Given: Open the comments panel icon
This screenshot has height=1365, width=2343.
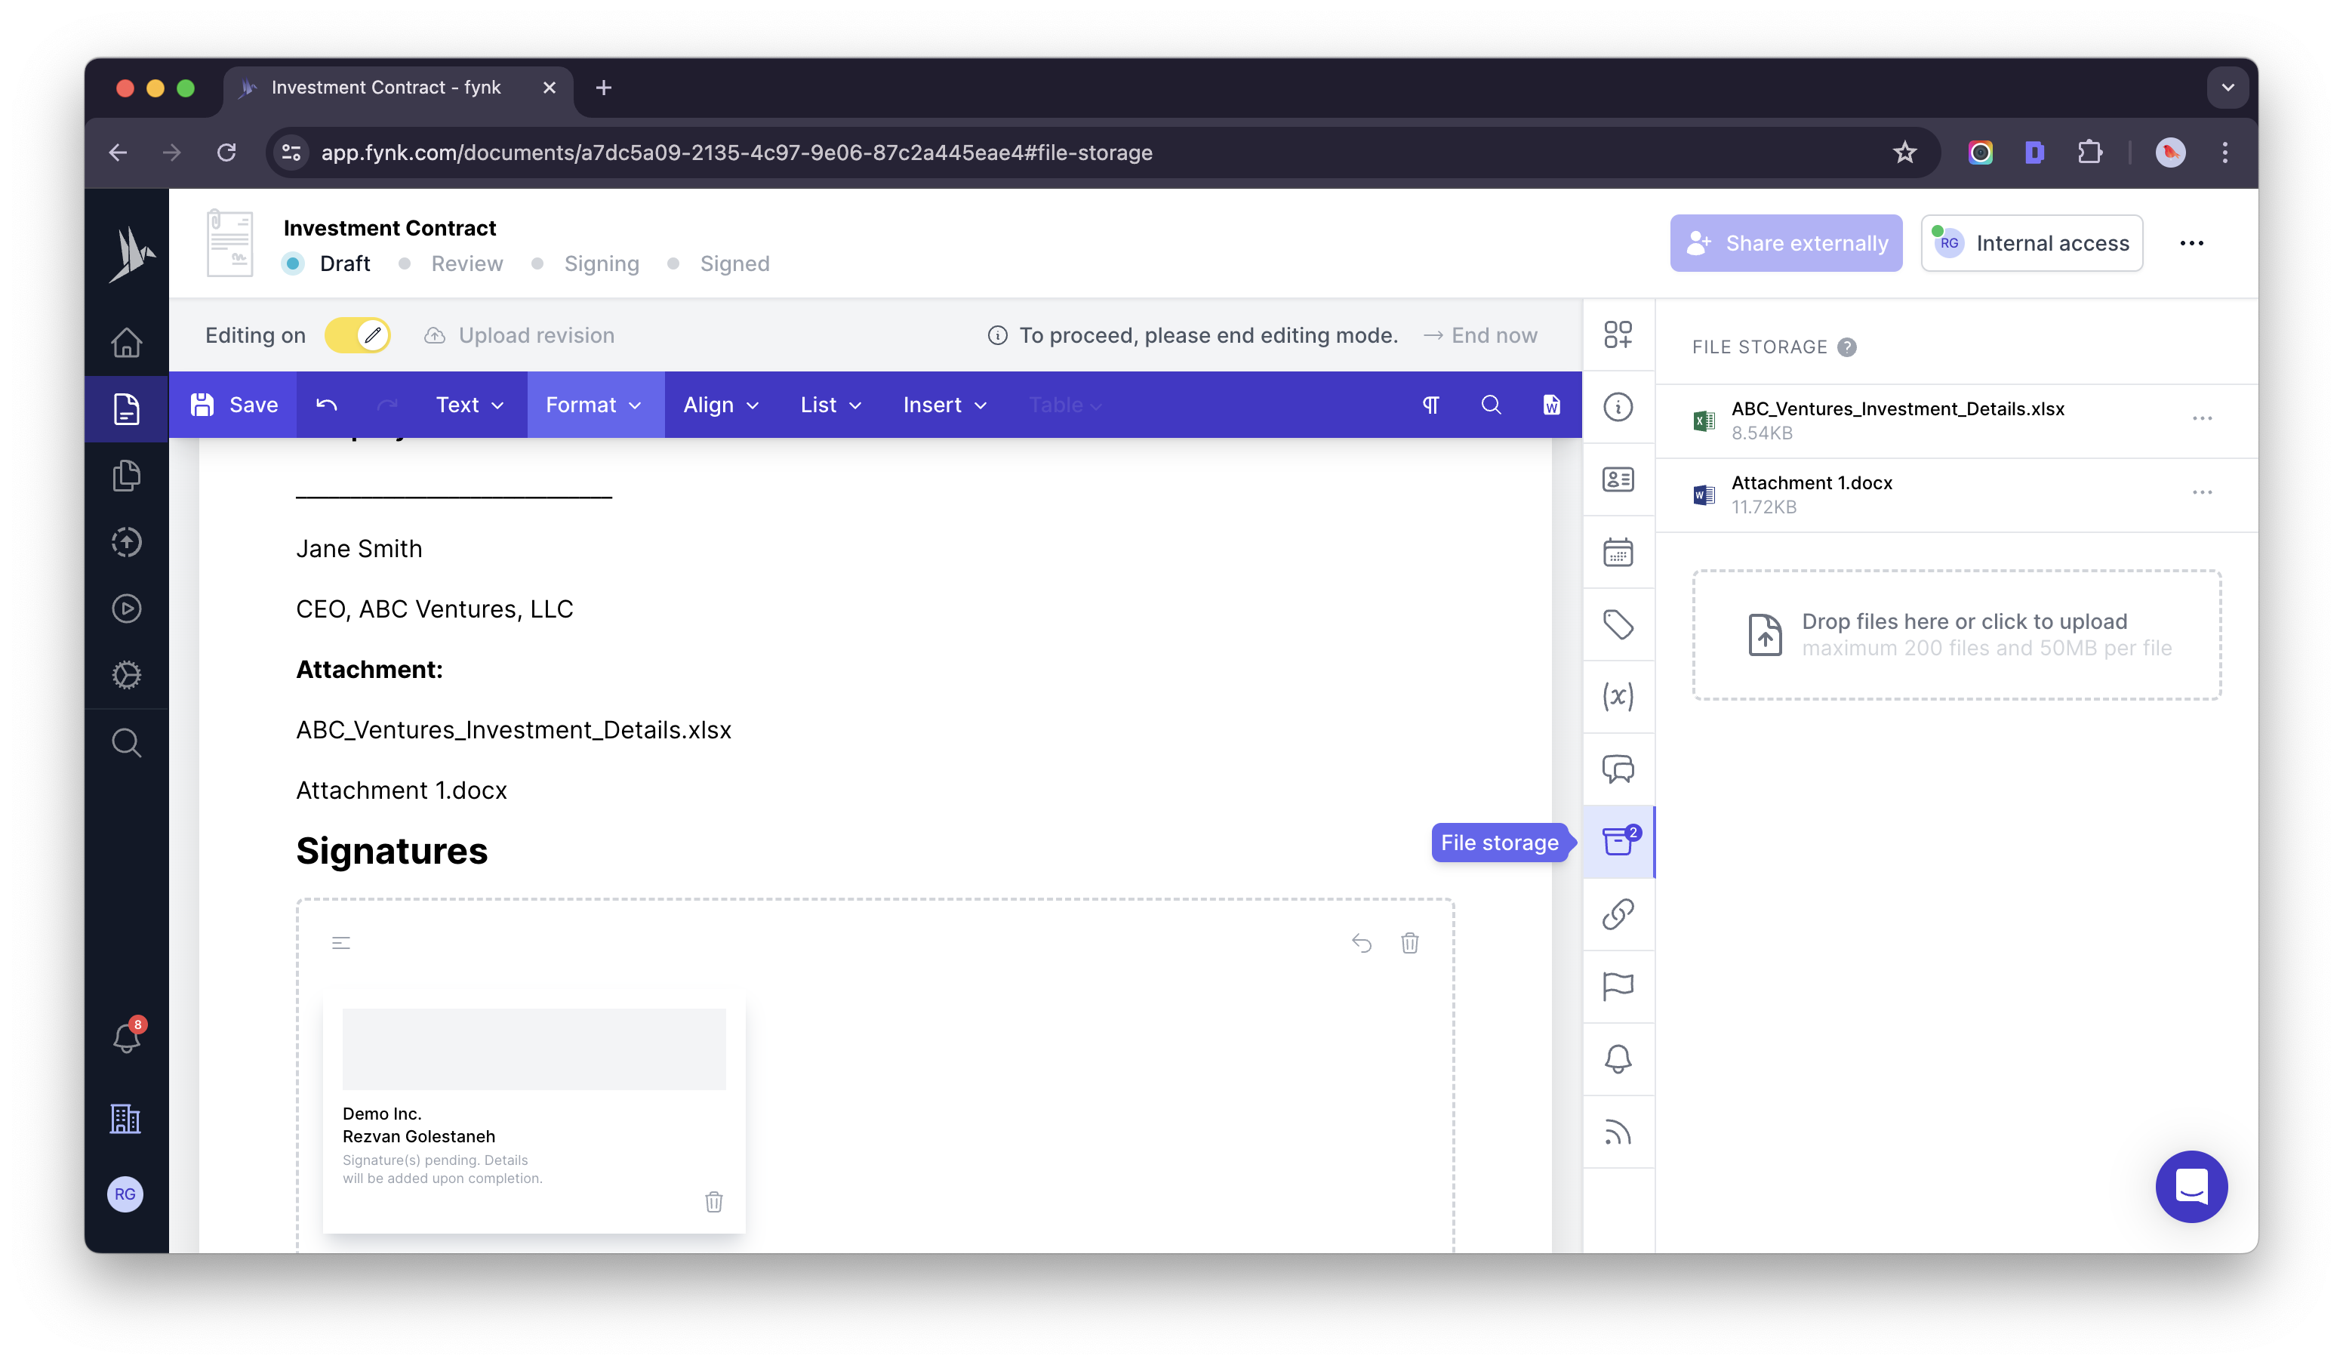Looking at the screenshot, I should pyautogui.click(x=1618, y=767).
